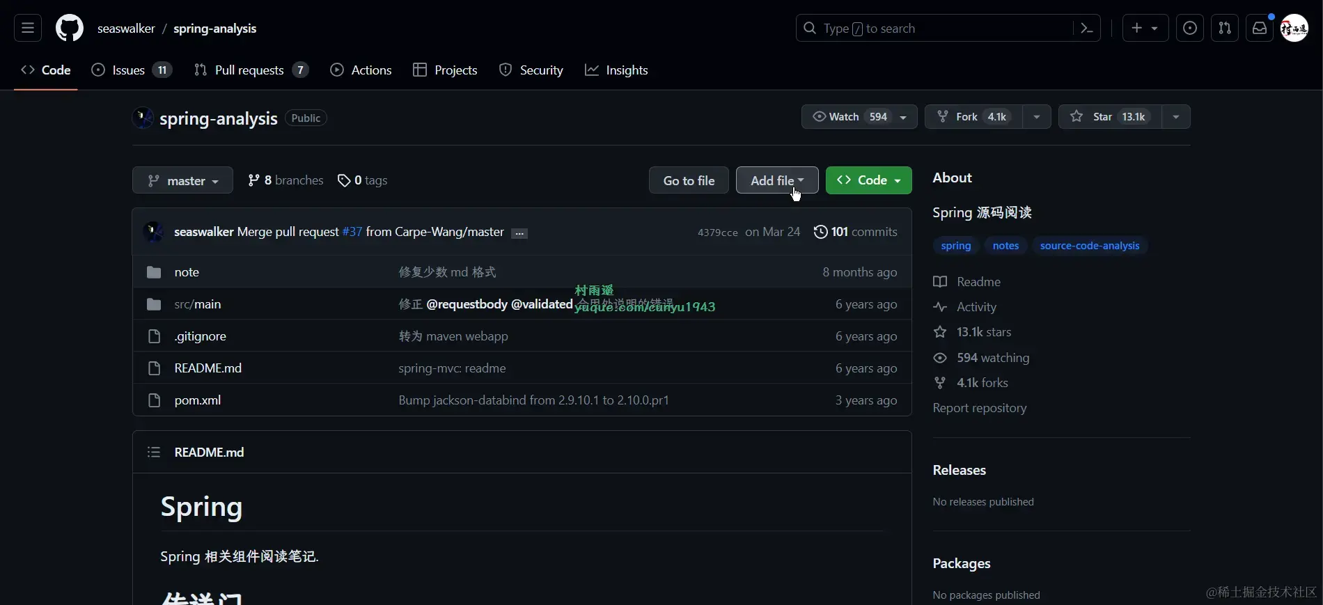Open the command palette icon
Screen dimensions: 1323x605
point(1086,29)
